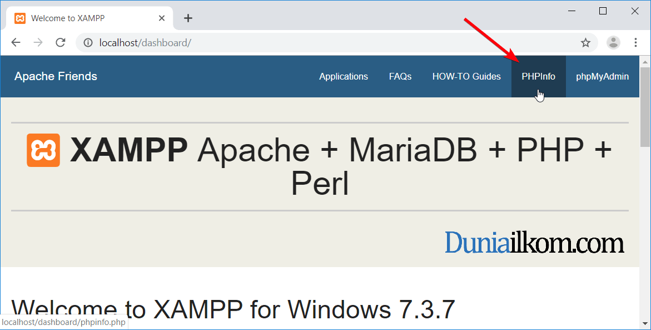This screenshot has width=651, height=330.
Task: Close the Welcome to XAMPP tab
Action: click(x=162, y=18)
